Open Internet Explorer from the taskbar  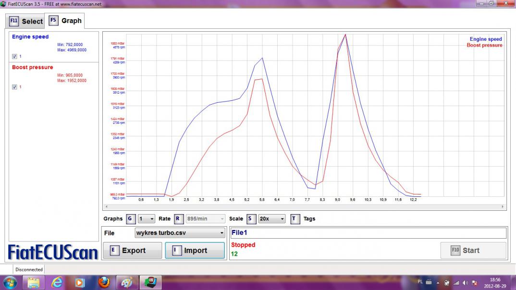click(57, 282)
